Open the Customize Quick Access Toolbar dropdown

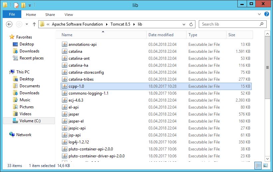[30, 6]
